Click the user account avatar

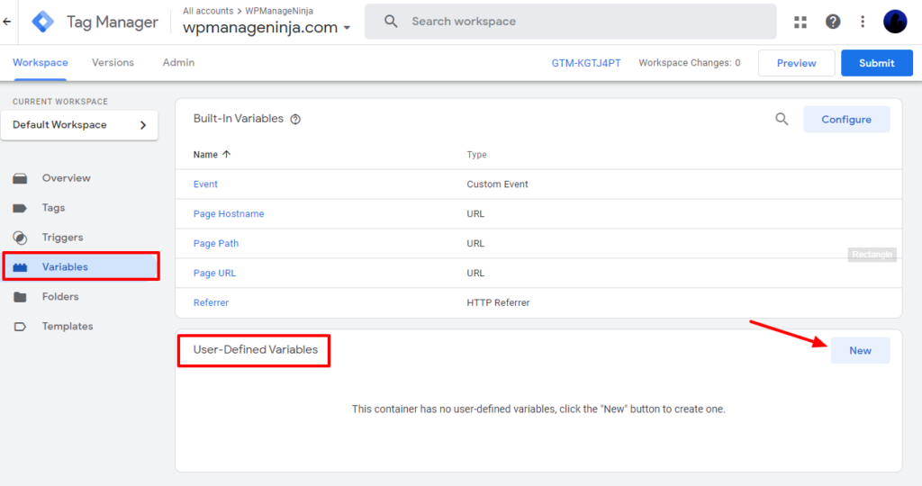pyautogui.click(x=895, y=22)
